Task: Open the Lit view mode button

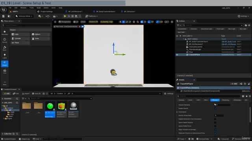Action: pyautogui.click(x=76, y=22)
